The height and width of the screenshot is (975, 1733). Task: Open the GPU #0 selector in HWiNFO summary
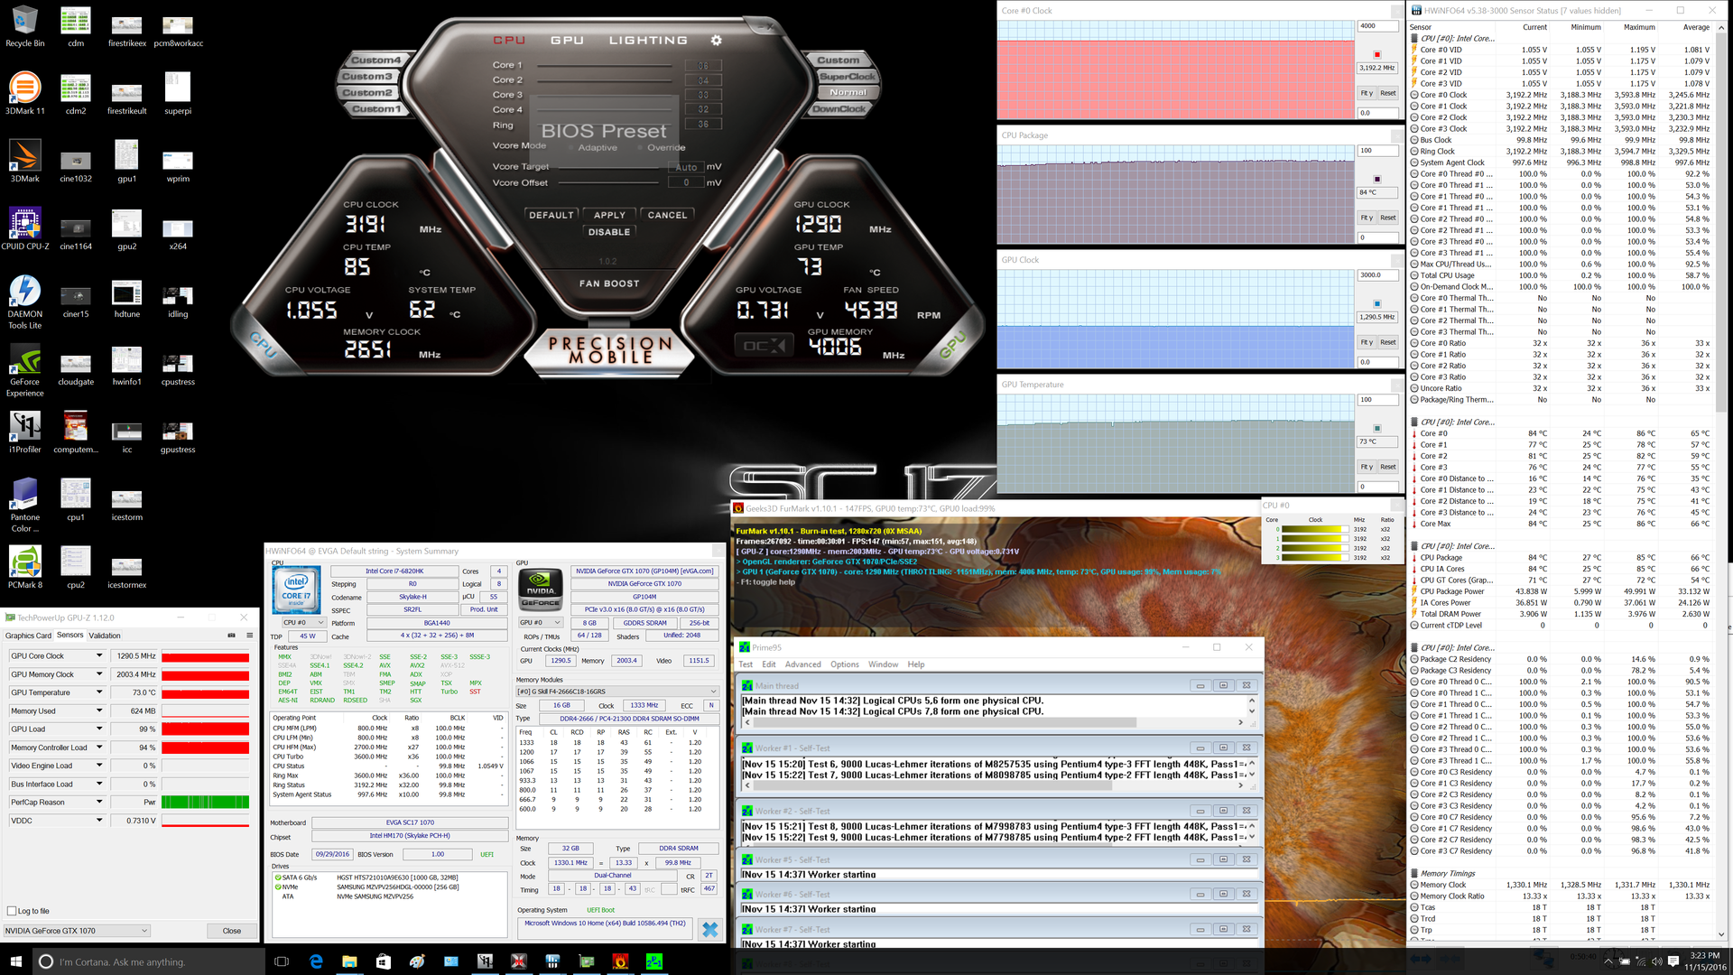pyautogui.click(x=540, y=623)
